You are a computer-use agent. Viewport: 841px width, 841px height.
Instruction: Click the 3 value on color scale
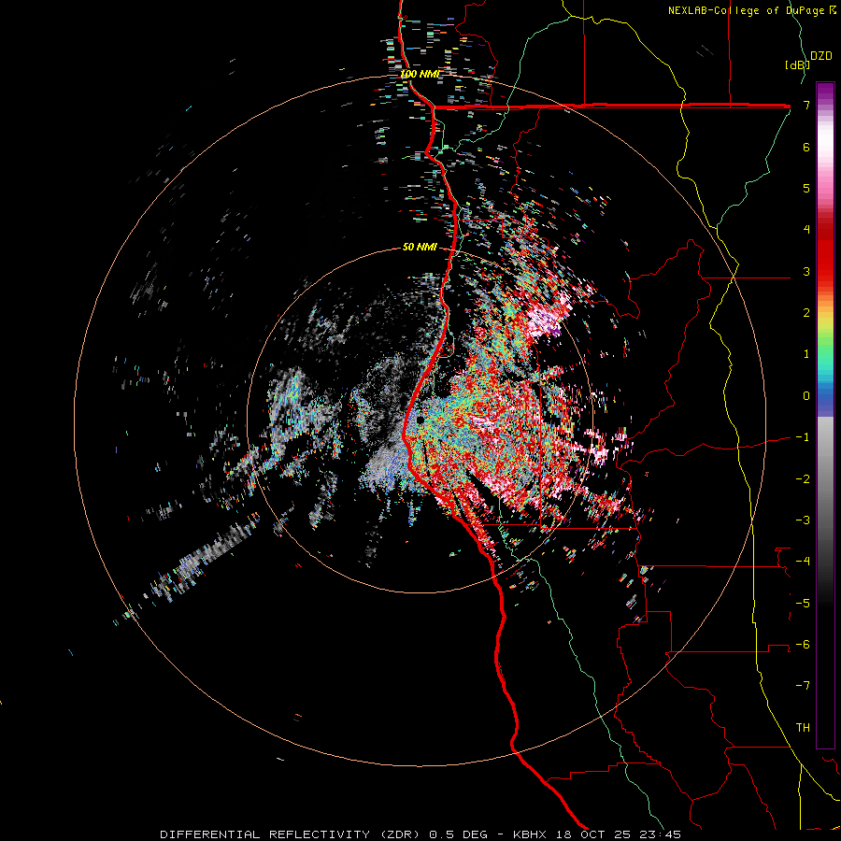(x=806, y=271)
